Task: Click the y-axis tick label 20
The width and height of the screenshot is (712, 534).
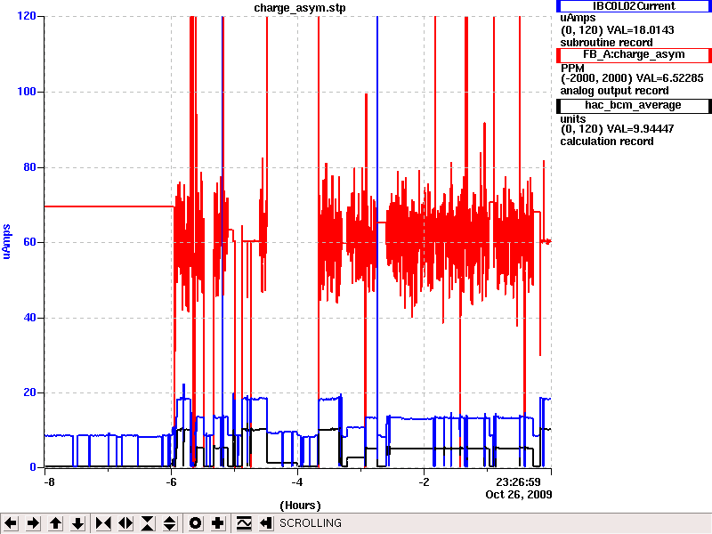Action: tap(29, 392)
